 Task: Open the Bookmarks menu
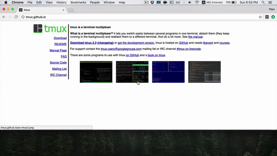pos(78,3)
